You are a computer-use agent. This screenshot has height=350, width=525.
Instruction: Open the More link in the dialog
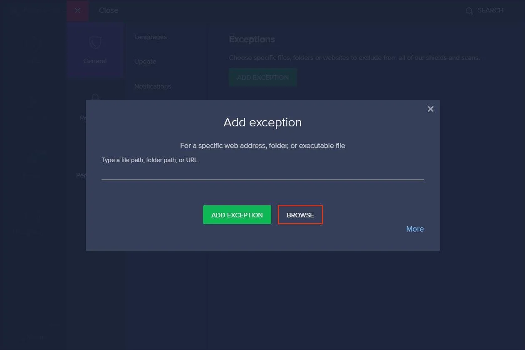click(x=415, y=229)
